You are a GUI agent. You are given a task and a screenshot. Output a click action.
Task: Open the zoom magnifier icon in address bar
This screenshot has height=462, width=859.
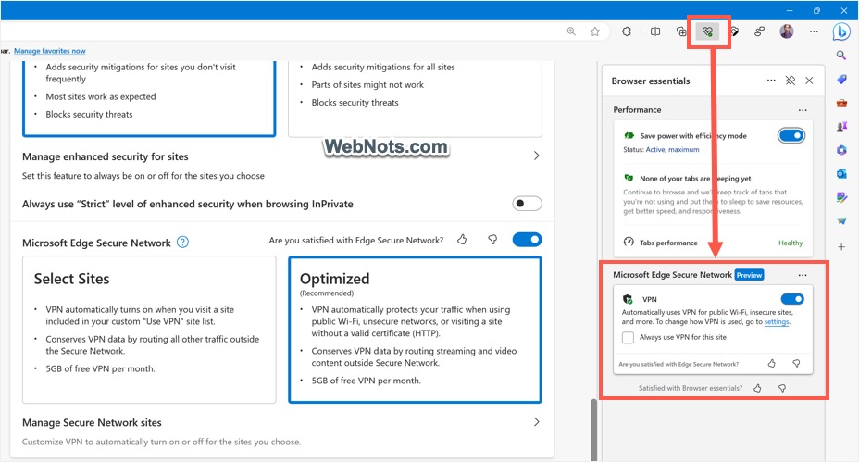point(571,31)
